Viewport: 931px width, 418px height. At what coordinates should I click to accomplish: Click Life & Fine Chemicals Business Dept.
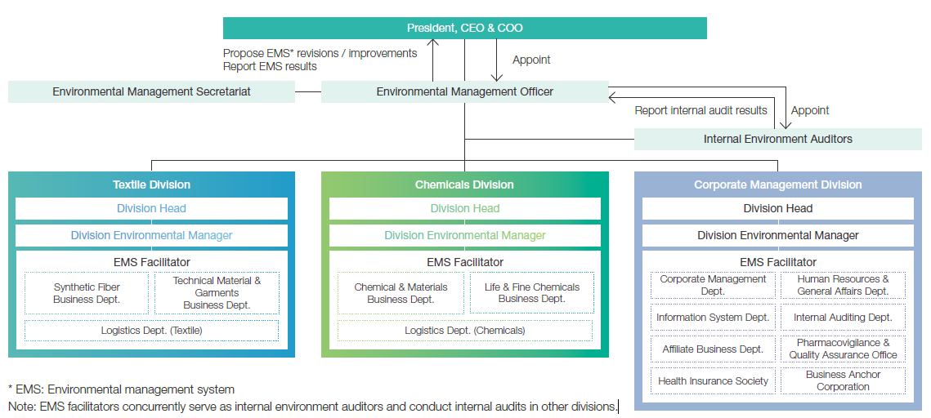[531, 293]
